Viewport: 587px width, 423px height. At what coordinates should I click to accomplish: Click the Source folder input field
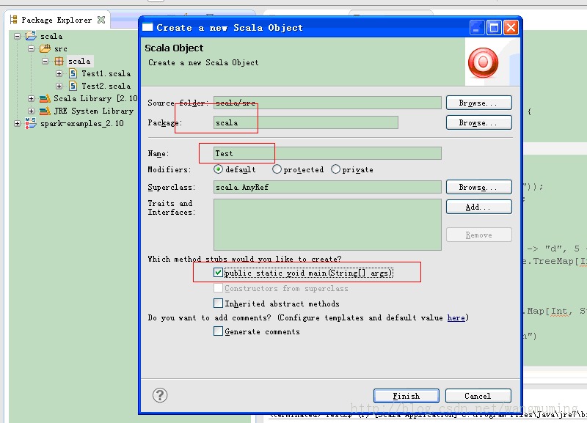coord(327,103)
